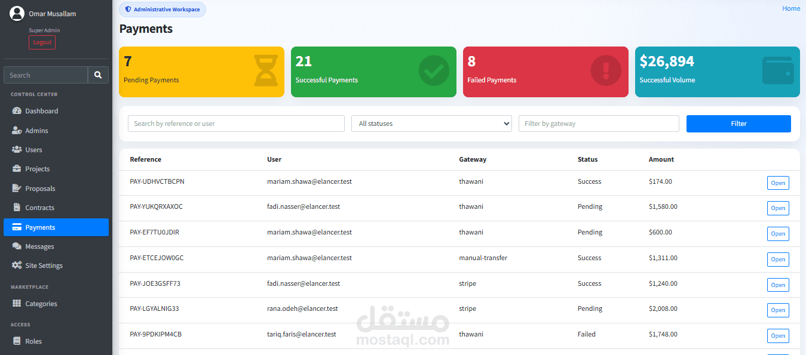Viewport: 806px width, 355px height.
Task: Click the Filter by gateway input
Action: 599,124
